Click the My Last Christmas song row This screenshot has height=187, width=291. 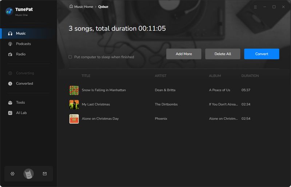pyautogui.click(x=96, y=104)
